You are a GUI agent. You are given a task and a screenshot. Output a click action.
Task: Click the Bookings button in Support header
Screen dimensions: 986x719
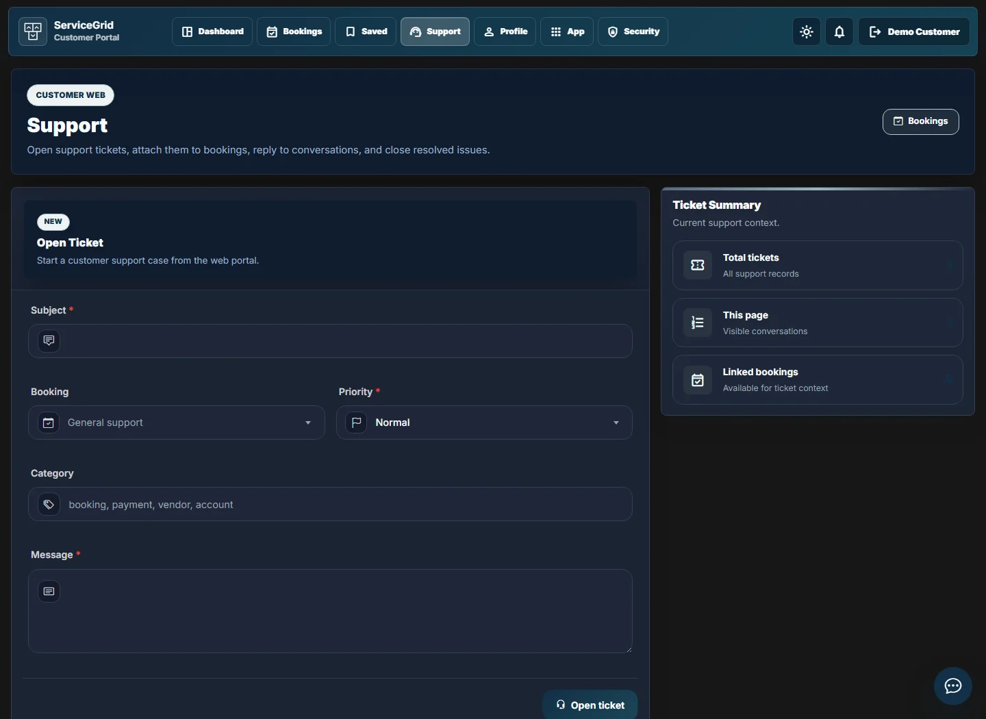tap(920, 121)
